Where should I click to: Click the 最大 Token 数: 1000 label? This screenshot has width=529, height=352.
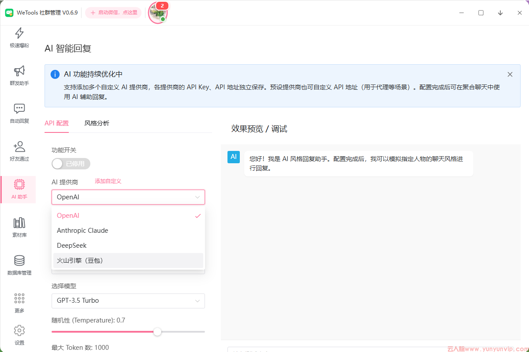[80, 348]
